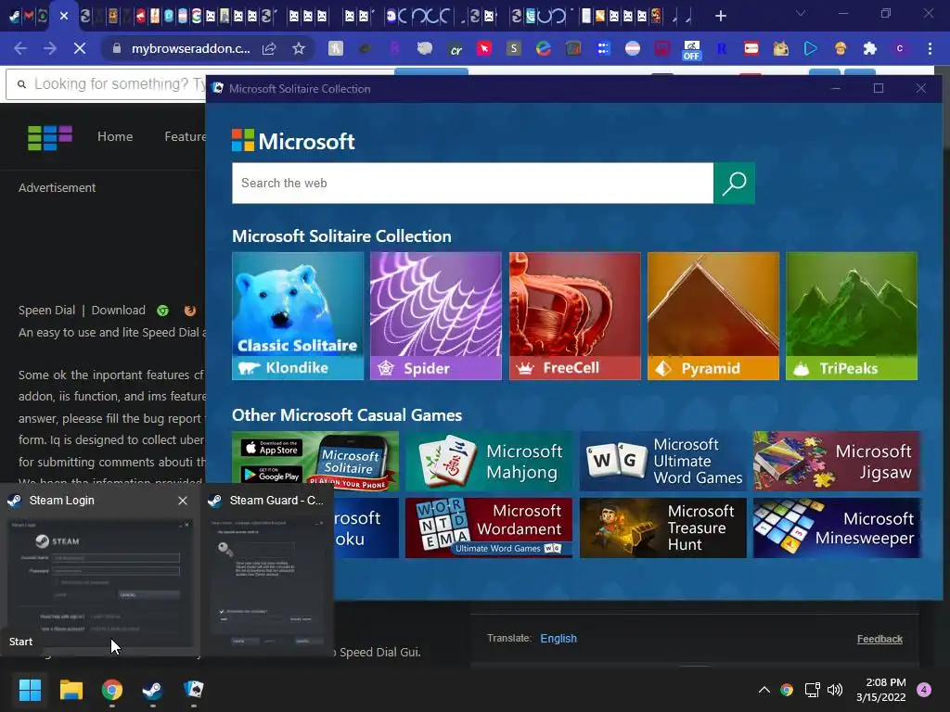Click the English translate language link
Image resolution: width=950 pixels, height=712 pixels.
(x=558, y=638)
